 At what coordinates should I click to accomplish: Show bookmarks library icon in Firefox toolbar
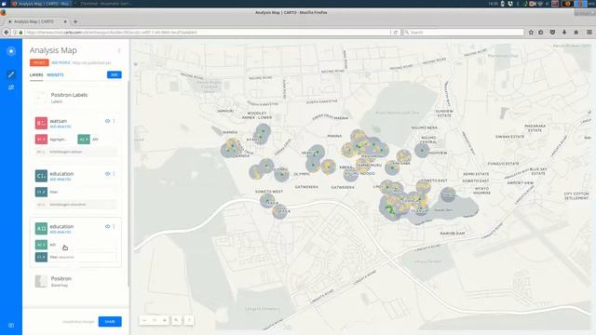click(x=541, y=33)
